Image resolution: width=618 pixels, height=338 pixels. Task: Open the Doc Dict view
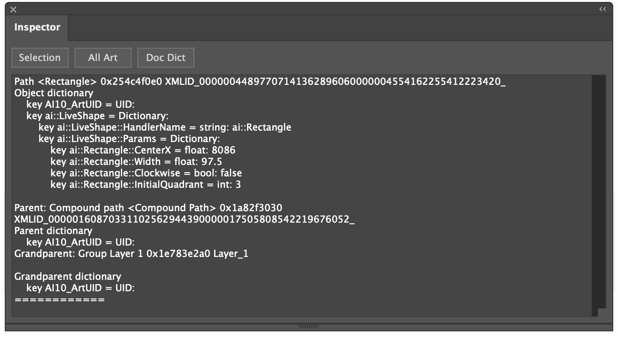click(166, 58)
